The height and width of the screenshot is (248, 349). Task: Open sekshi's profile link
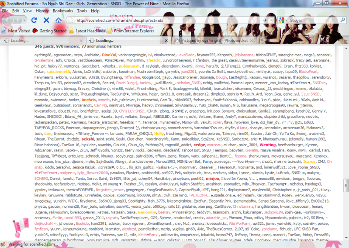[x=88, y=139]
